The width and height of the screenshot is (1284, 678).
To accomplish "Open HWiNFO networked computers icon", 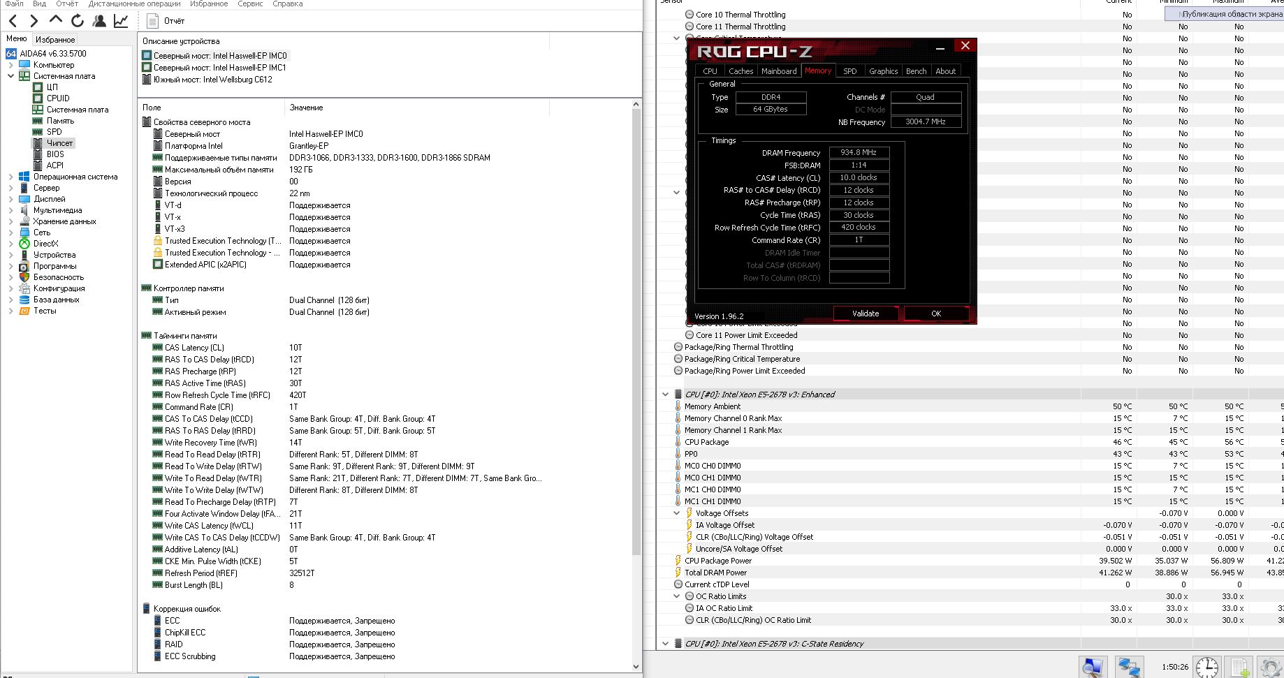I will 1128,667.
